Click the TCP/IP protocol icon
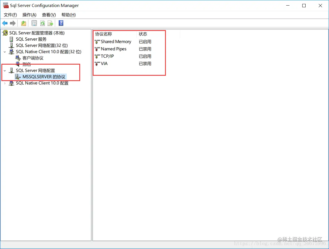Image resolution: width=329 pixels, height=249 pixels. pyautogui.click(x=97, y=56)
